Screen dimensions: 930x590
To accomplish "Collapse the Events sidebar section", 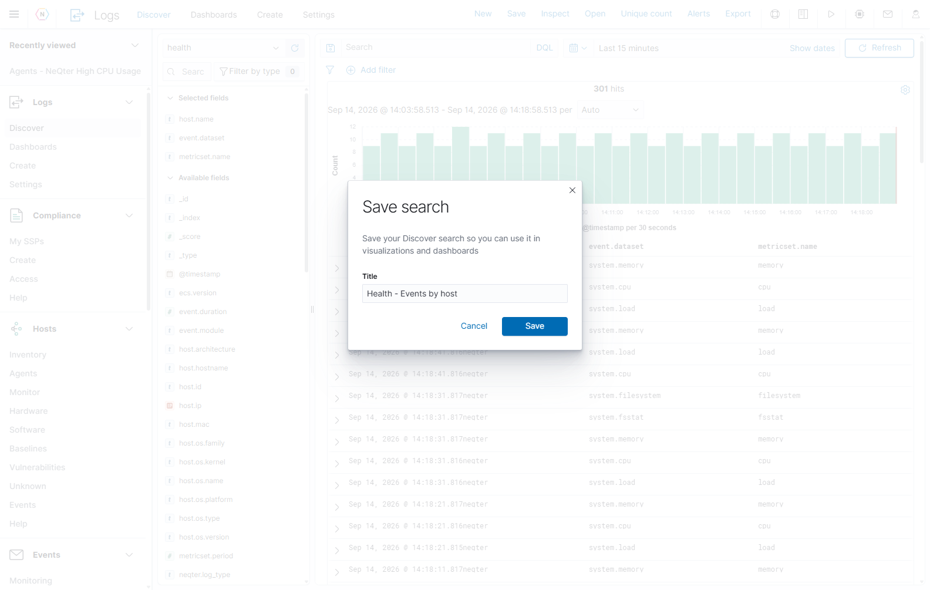I will pyautogui.click(x=129, y=555).
